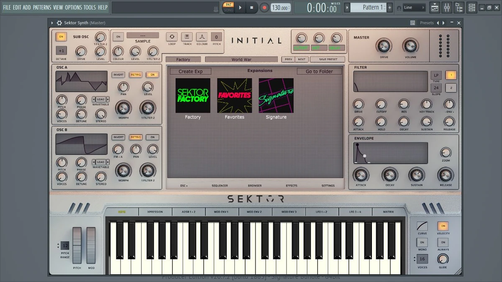Image resolution: width=502 pixels, height=282 pixels.
Task: Click OSC A wavetable LOAD button
Action: pyautogui.click(x=101, y=99)
